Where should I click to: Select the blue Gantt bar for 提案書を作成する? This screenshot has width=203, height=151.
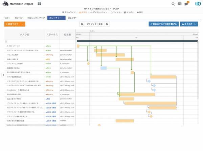[104, 68]
